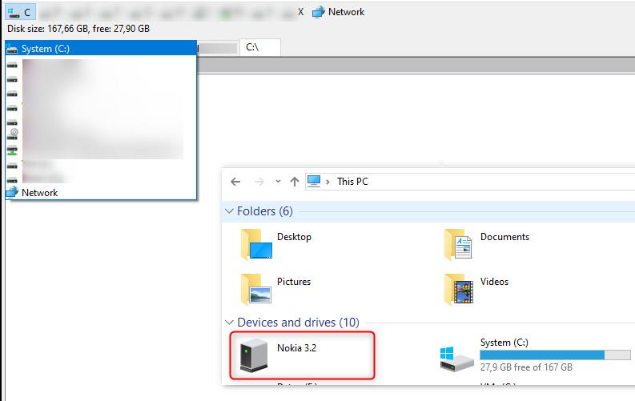Screen dimensions: 635x401
Task: Select the Nokia 3.2 device
Action: point(302,355)
